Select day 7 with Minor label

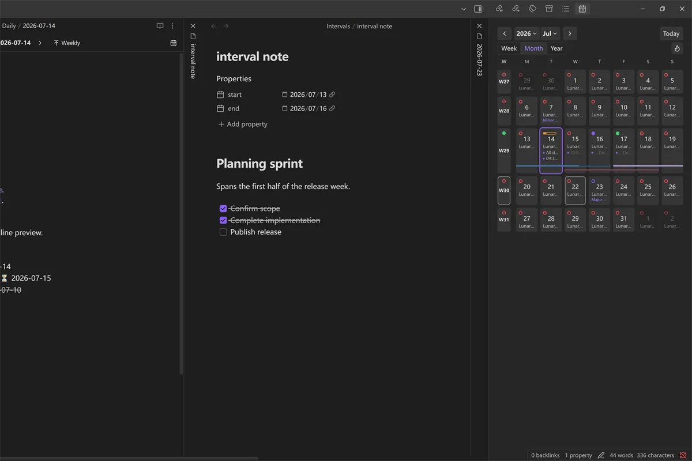[551, 110]
